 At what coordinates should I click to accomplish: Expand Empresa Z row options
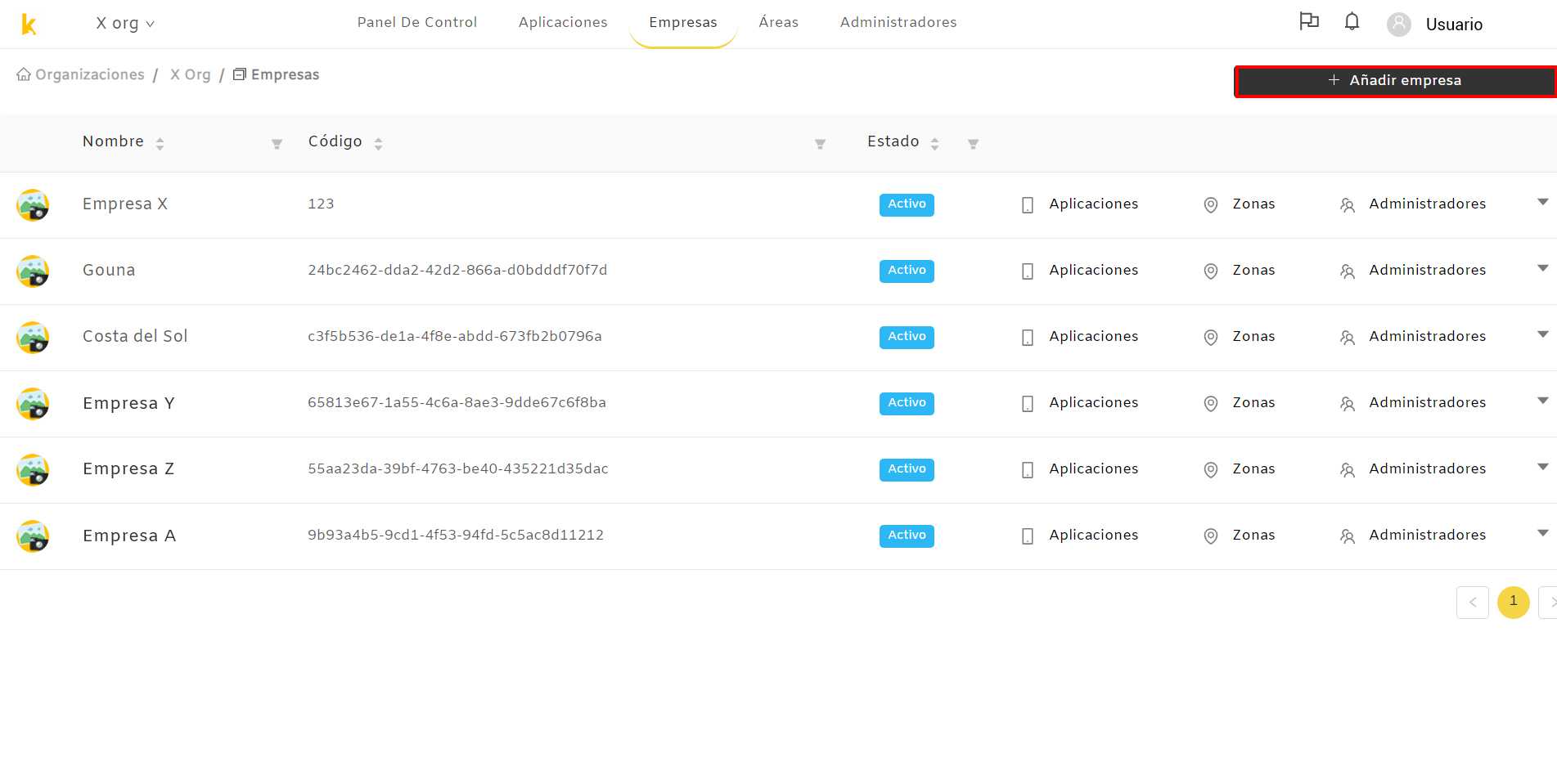[x=1542, y=467]
